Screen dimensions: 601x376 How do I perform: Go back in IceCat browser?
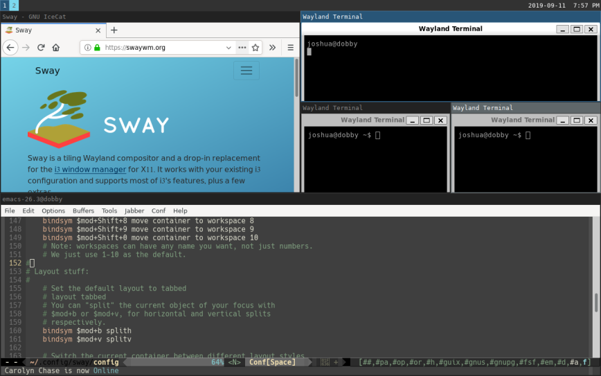[x=10, y=48]
